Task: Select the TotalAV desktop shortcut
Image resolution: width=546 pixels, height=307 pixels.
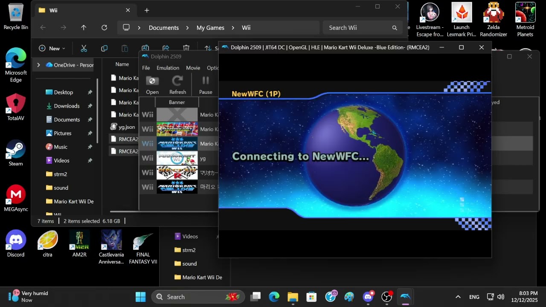Action: [x=16, y=107]
